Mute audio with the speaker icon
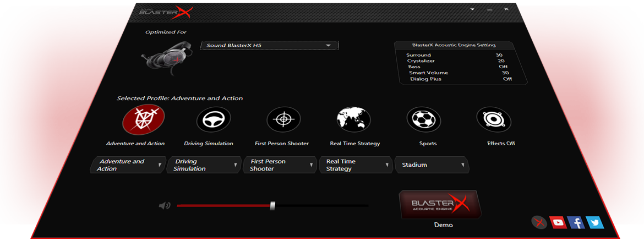 click(164, 206)
